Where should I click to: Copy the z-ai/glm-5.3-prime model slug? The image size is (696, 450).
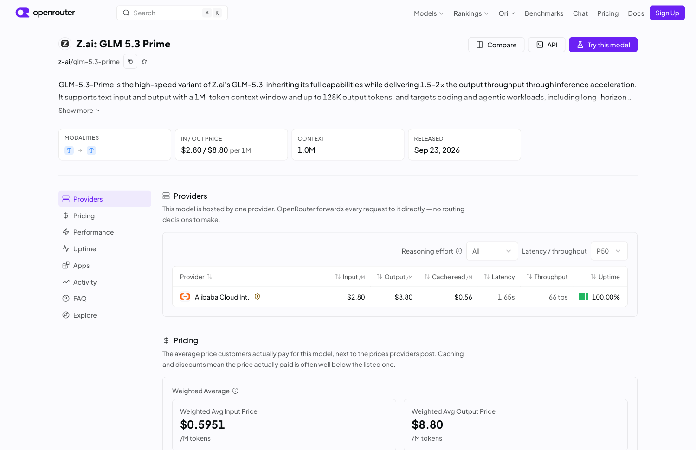tap(130, 61)
